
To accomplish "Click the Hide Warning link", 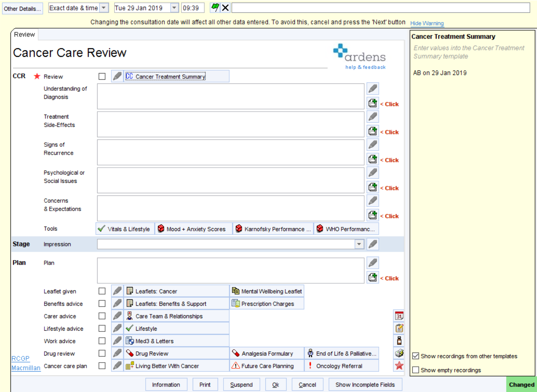I will [427, 23].
